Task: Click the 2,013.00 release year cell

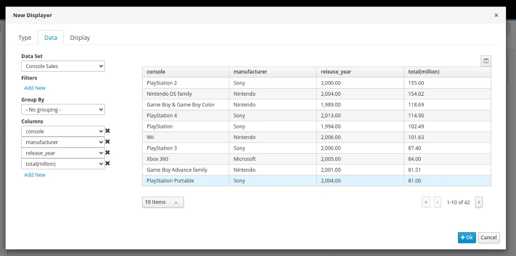Action: 360,115
